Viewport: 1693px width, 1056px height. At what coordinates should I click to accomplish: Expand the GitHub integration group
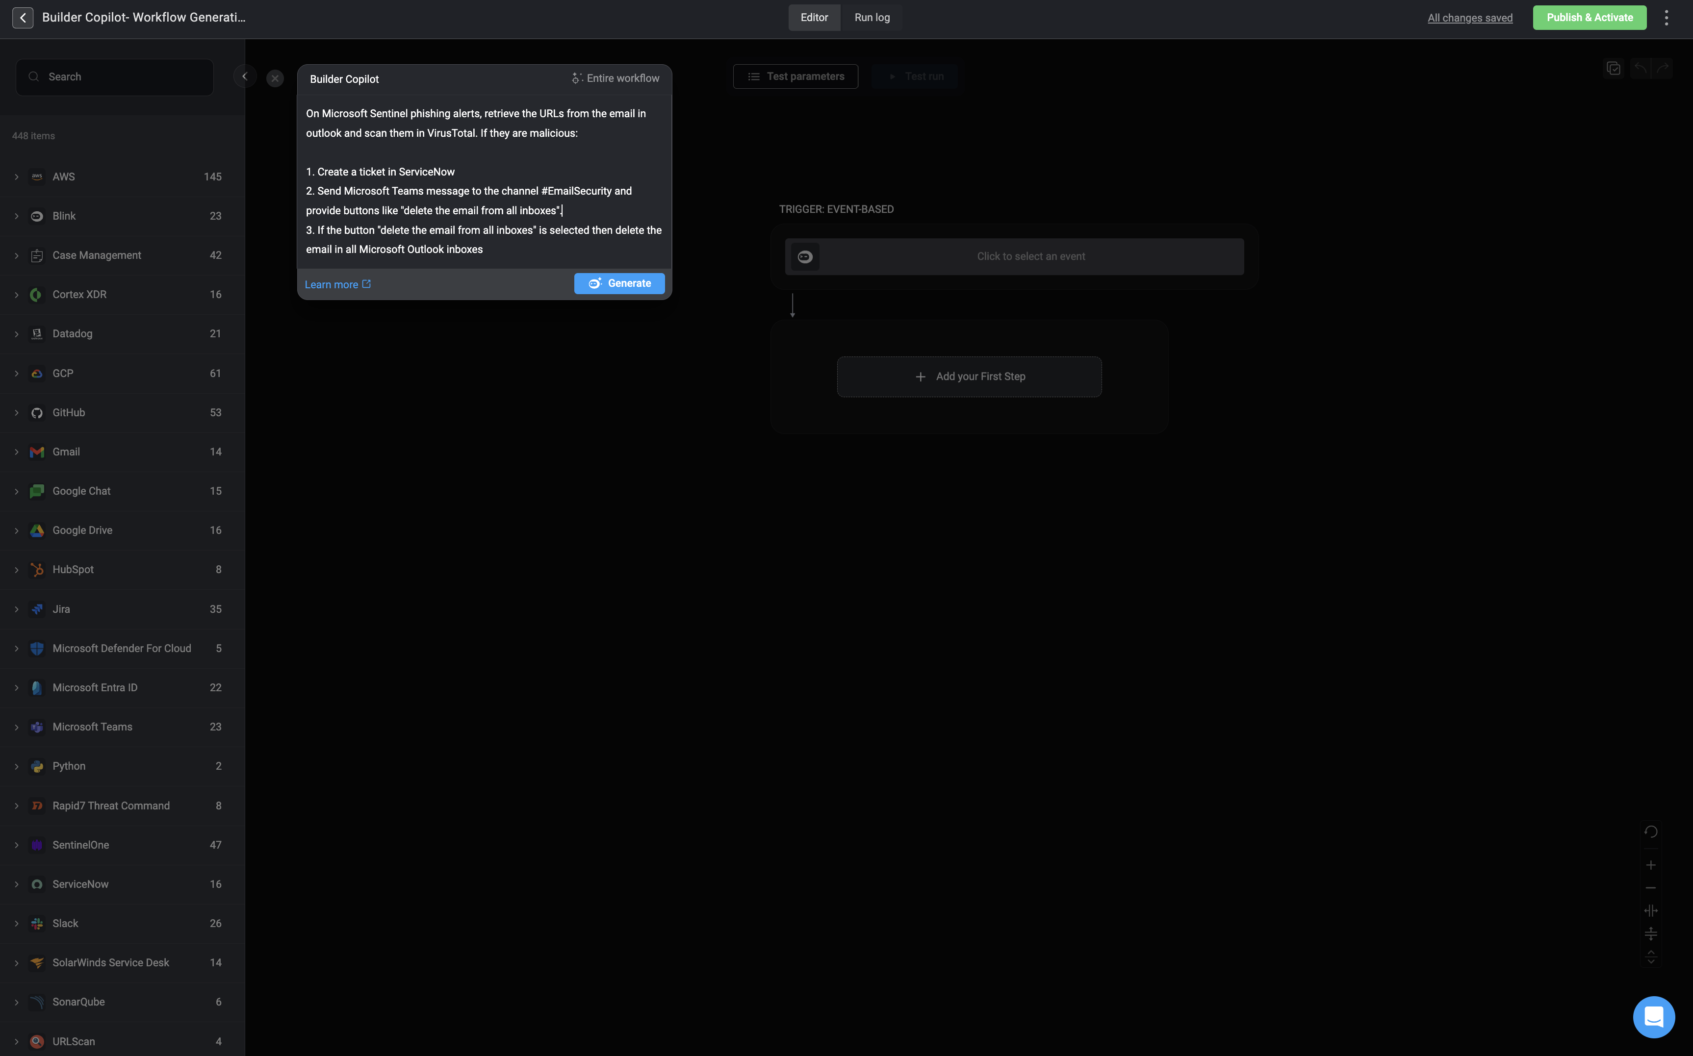point(17,413)
